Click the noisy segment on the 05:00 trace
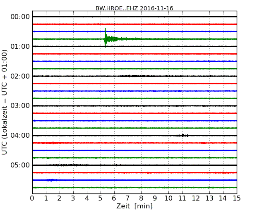269x215 pixels. point(69,165)
